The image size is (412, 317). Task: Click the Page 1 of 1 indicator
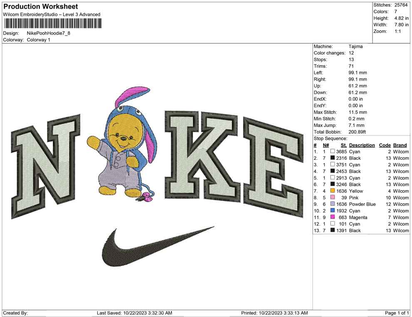click(x=397, y=313)
